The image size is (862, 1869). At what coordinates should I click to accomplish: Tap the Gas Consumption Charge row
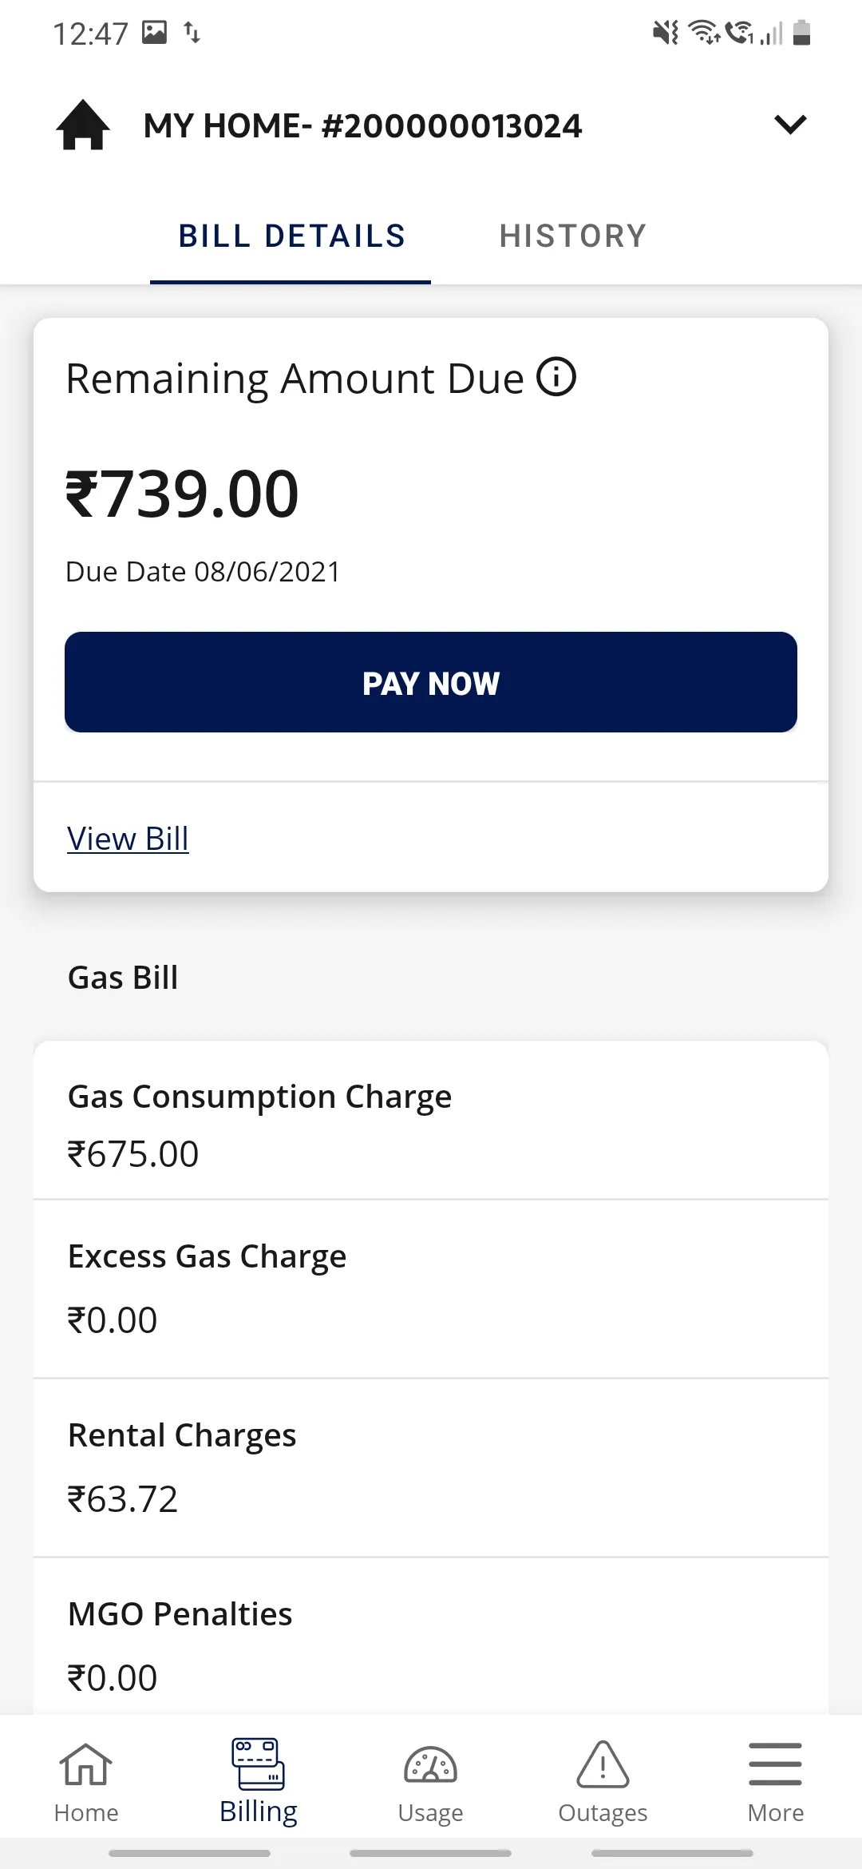click(x=430, y=1122)
